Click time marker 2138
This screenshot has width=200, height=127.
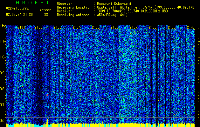click(x=153, y=27)
